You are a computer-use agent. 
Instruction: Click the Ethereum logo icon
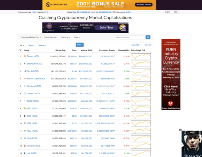(25, 64)
